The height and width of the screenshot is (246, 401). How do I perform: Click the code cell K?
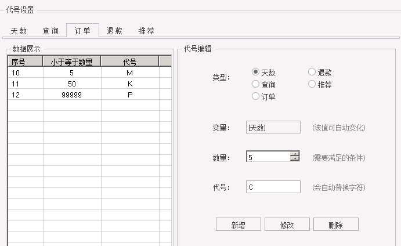[130, 84]
